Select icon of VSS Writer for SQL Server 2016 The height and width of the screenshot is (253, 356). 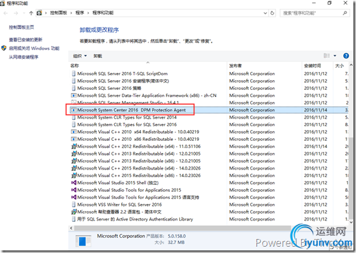pos(73,205)
